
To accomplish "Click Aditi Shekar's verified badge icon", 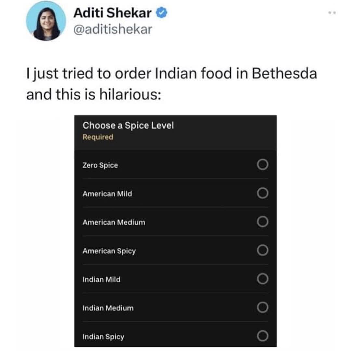I will coord(161,13).
